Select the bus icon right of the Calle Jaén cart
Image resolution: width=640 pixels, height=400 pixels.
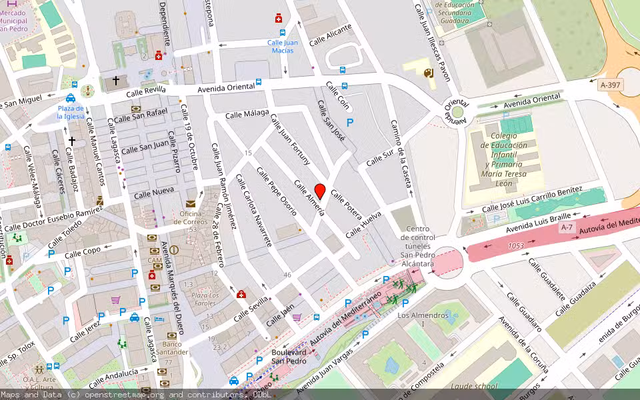(x=316, y=317)
